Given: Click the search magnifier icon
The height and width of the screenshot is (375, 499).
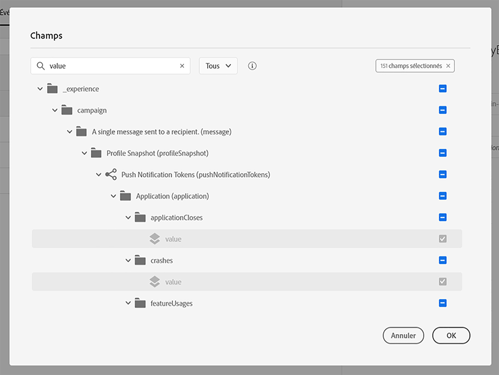Looking at the screenshot, I should (x=41, y=66).
